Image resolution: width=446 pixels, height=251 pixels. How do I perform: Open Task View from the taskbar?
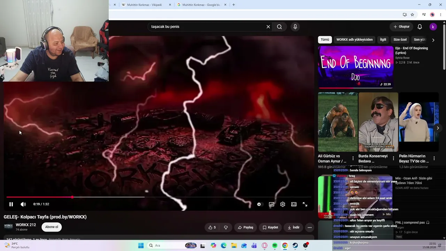(x=202, y=245)
